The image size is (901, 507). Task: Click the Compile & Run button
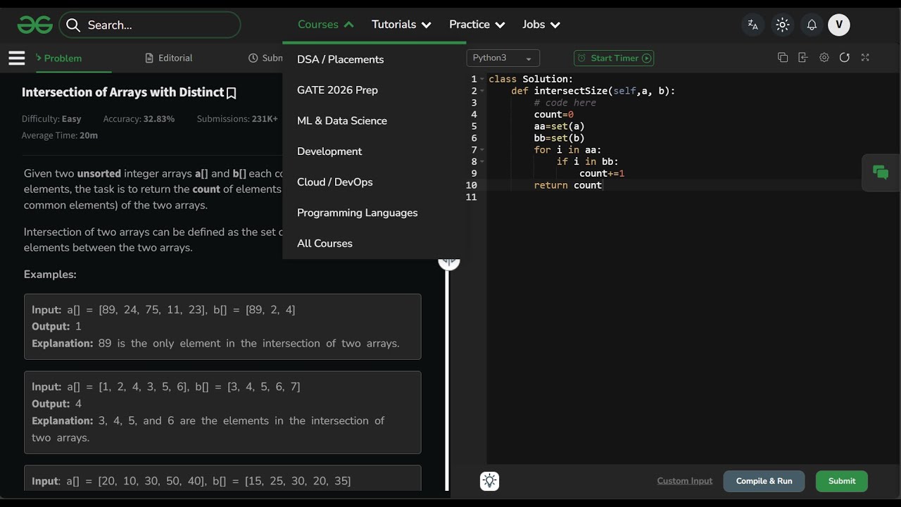[x=764, y=482]
